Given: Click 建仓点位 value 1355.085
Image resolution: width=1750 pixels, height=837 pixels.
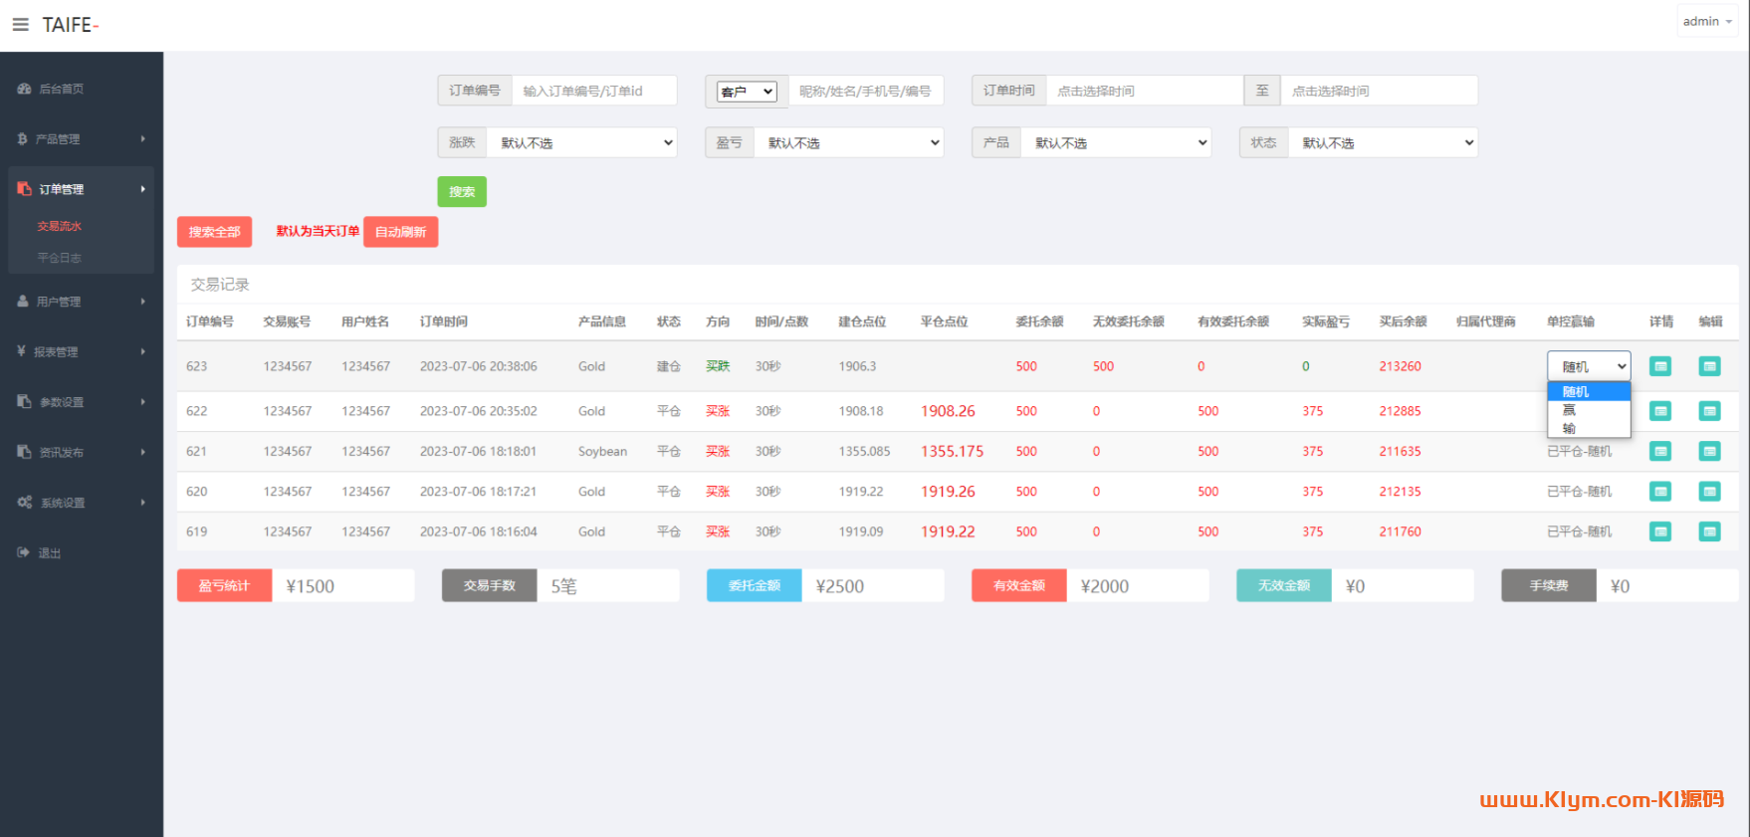Looking at the screenshot, I should coord(864,451).
